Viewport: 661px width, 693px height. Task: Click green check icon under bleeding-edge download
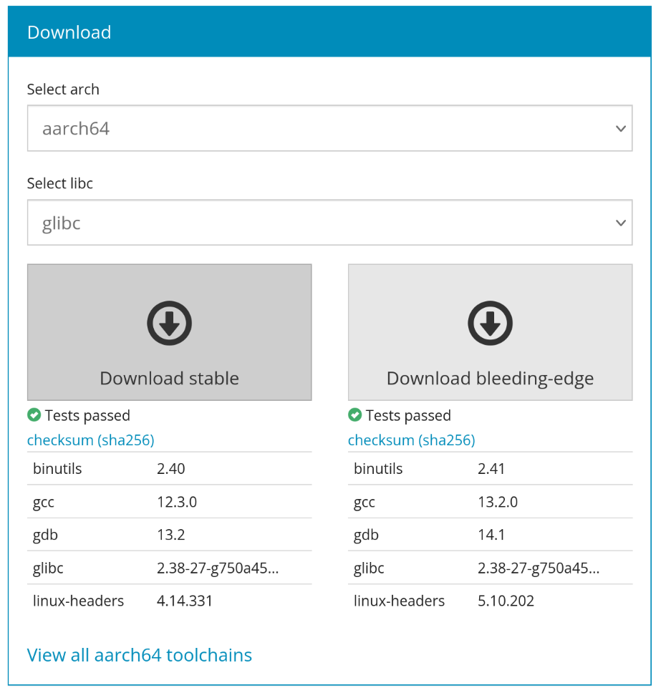[x=354, y=415]
